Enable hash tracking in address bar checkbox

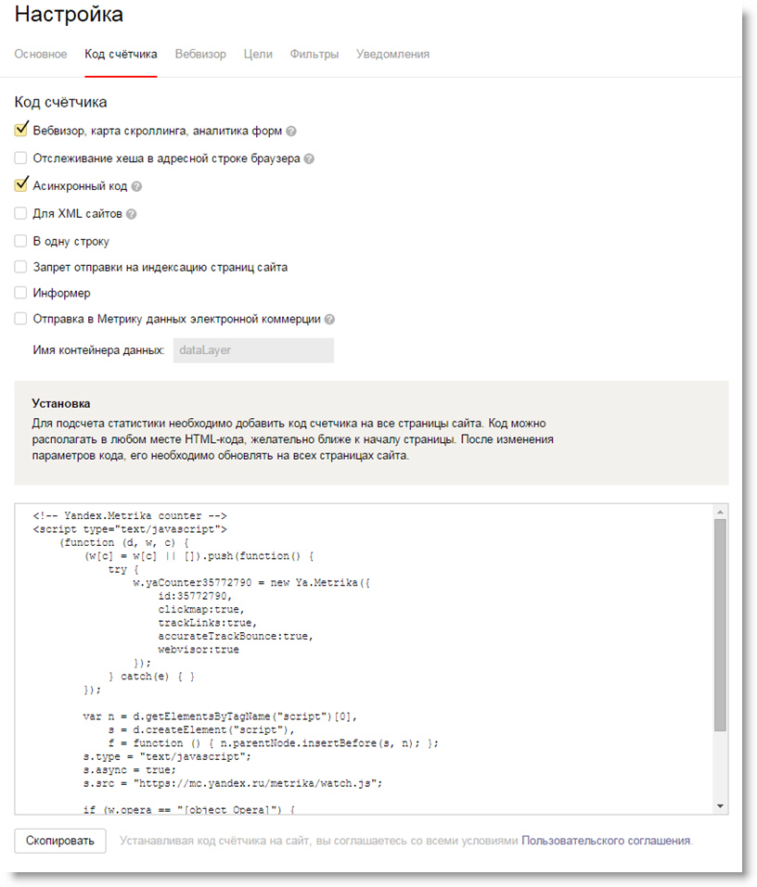[21, 158]
